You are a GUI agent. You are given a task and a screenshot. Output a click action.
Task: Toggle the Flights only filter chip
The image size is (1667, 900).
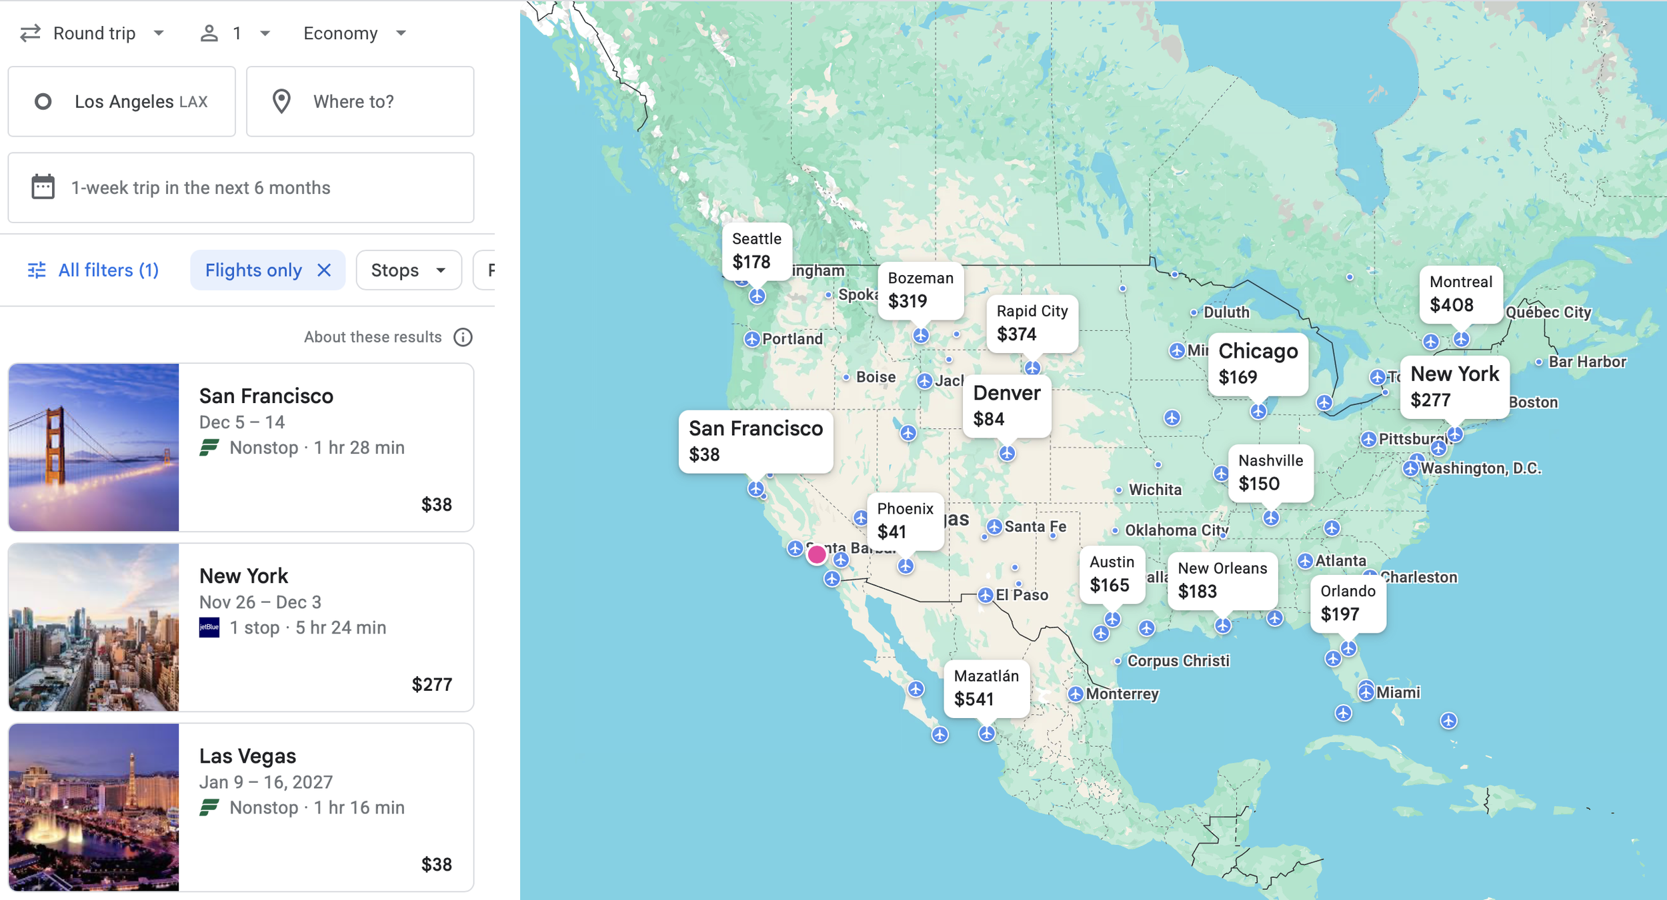[267, 270]
